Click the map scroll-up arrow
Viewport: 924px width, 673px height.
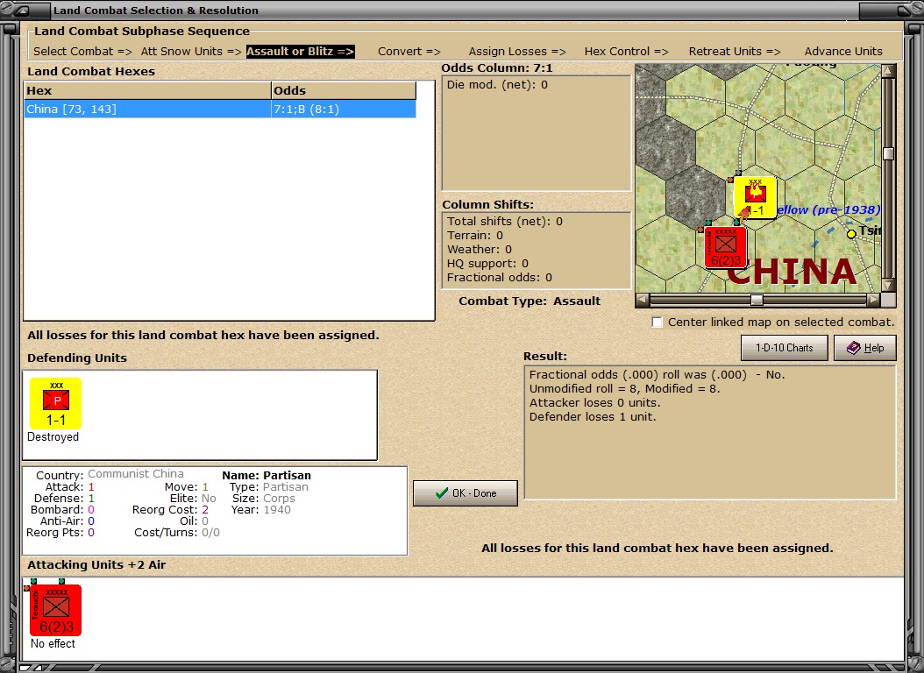tap(889, 71)
